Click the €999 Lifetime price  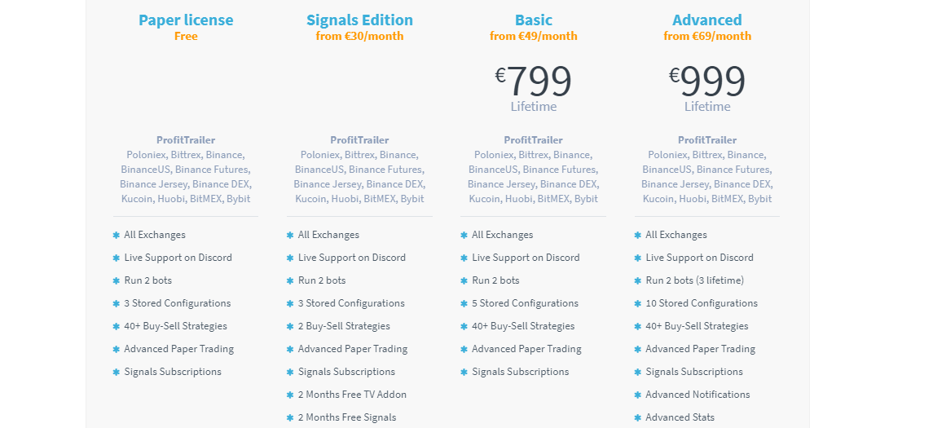(x=707, y=88)
